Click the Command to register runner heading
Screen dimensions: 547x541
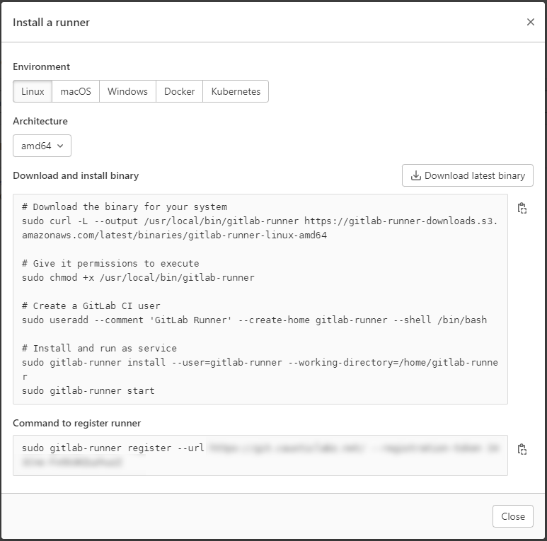pyautogui.click(x=76, y=423)
